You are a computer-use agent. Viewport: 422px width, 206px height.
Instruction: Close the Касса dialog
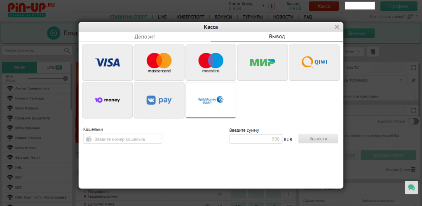(337, 27)
